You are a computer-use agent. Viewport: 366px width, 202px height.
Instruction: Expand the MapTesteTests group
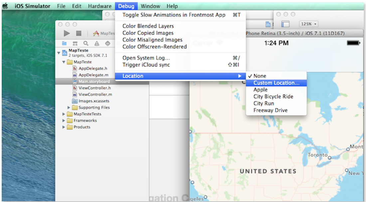64,114
